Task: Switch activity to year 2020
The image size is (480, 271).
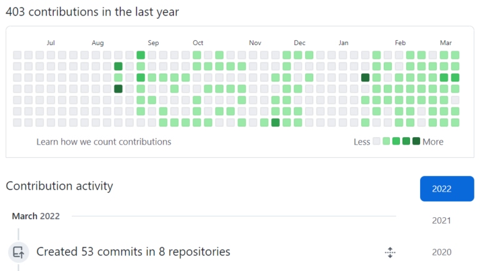Action: [441, 252]
